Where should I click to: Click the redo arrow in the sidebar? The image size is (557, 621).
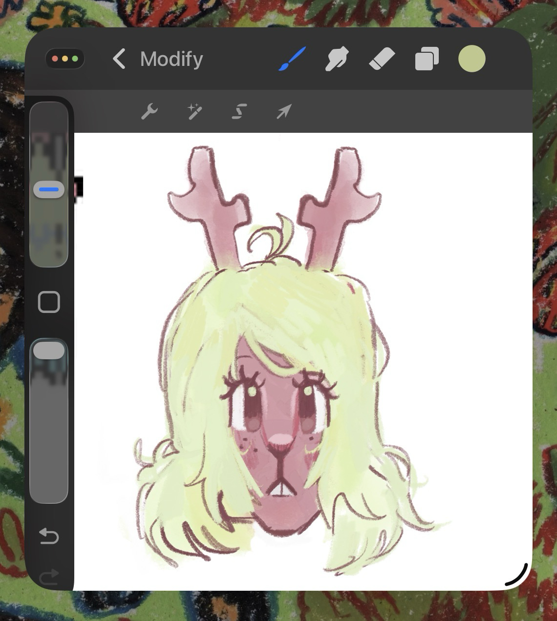coord(49,578)
